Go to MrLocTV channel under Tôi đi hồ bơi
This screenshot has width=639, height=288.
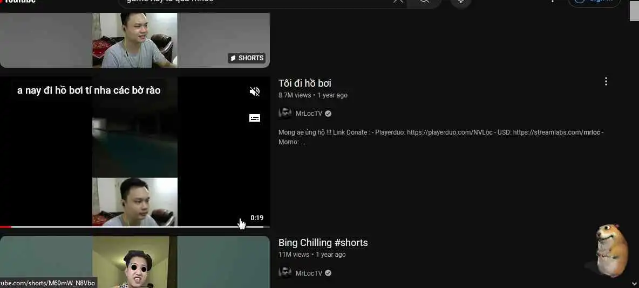309,114
